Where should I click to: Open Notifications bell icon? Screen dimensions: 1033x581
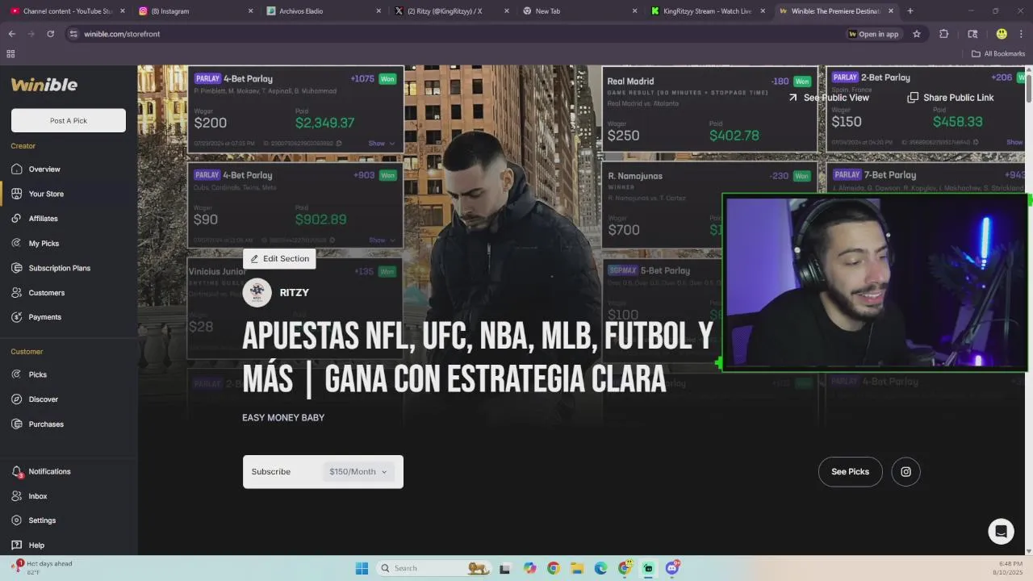click(x=17, y=471)
